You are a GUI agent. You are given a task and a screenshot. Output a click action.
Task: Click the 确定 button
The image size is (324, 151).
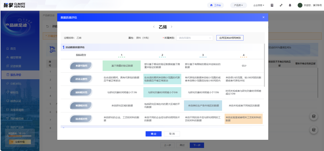coord(153,134)
